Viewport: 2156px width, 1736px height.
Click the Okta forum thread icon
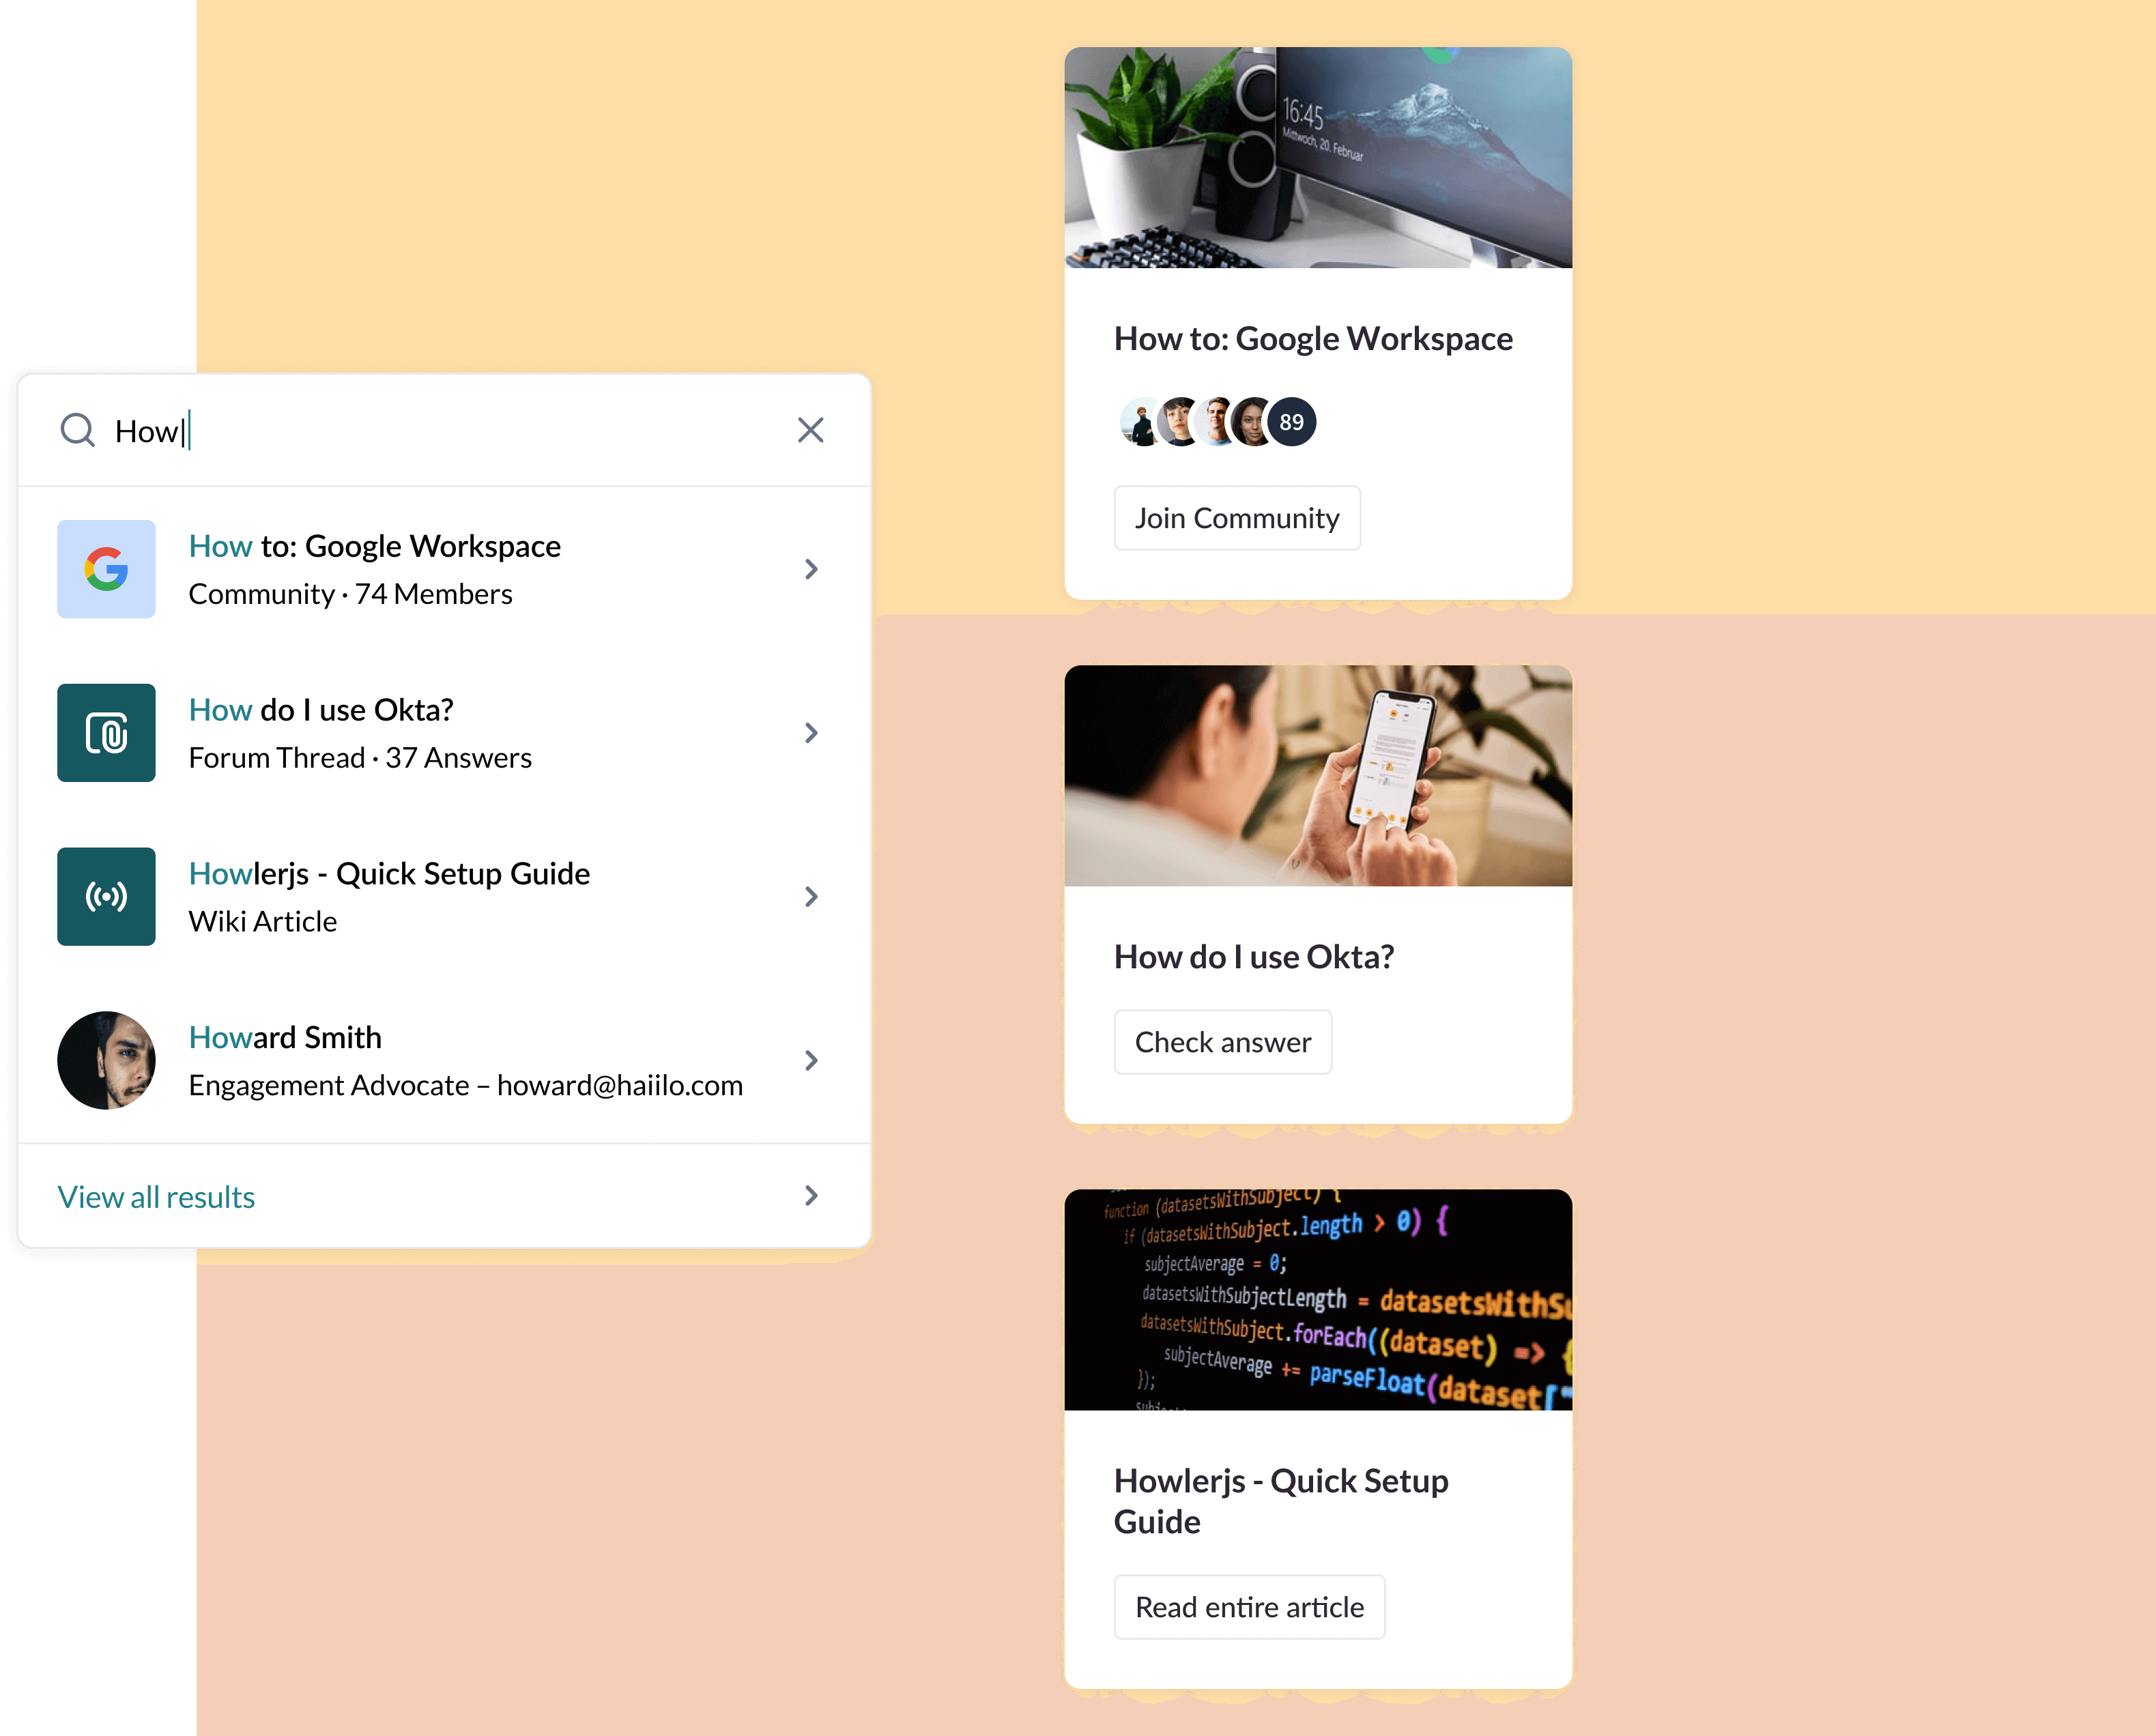[x=106, y=732]
